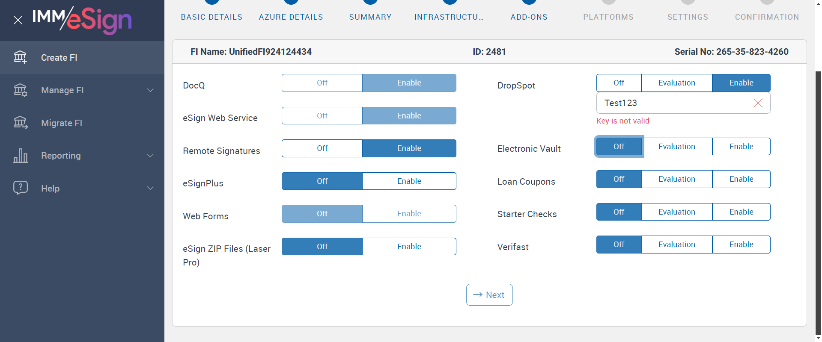Viewport: 822px width, 342px height.
Task: Click the Reporting bar chart icon
Action: (20, 156)
